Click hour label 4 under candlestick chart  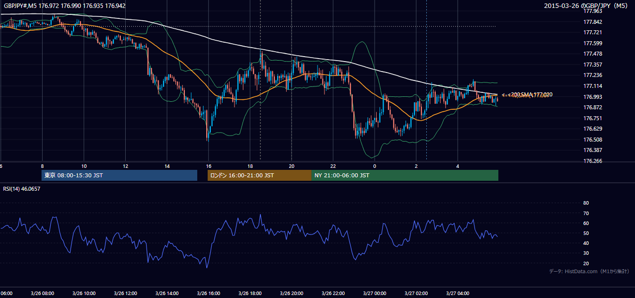coord(458,166)
